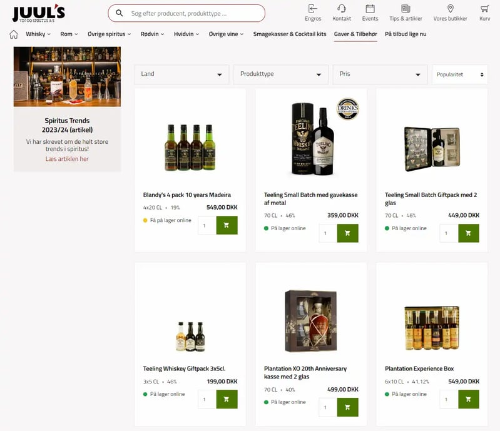
Task: Open Spiritus Trends 2023/24 article title
Action: coord(67,125)
